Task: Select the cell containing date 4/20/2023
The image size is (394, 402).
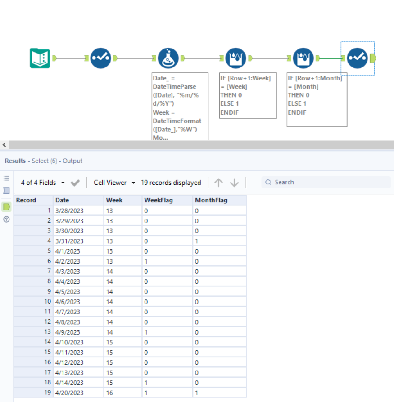Action: point(70,393)
